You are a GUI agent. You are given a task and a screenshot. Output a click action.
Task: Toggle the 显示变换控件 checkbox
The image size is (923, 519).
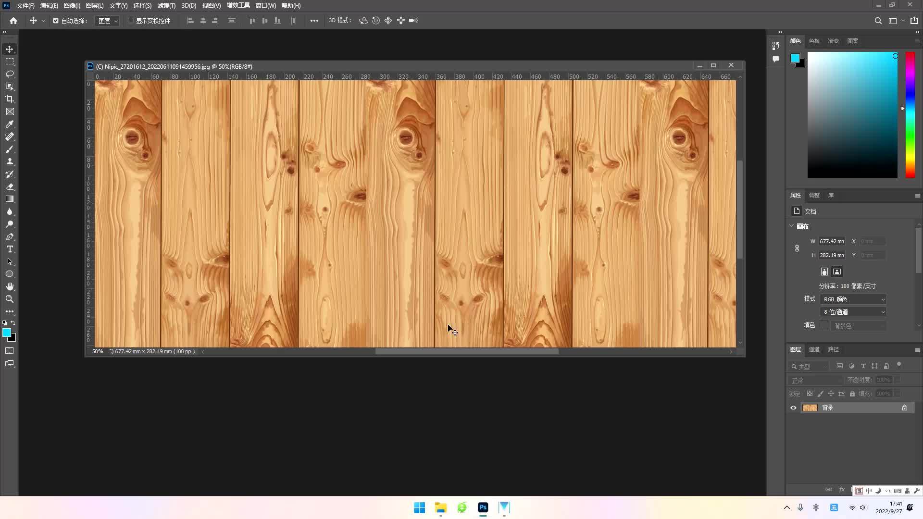click(x=131, y=21)
